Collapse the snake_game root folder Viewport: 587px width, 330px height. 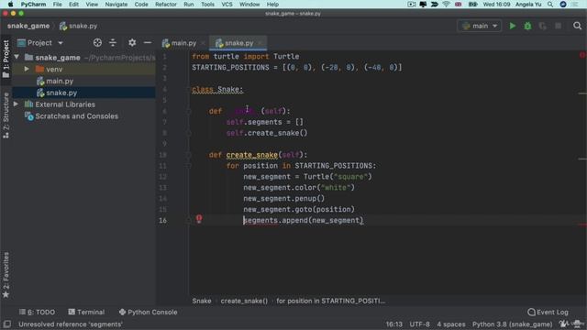pyautogui.click(x=17, y=57)
